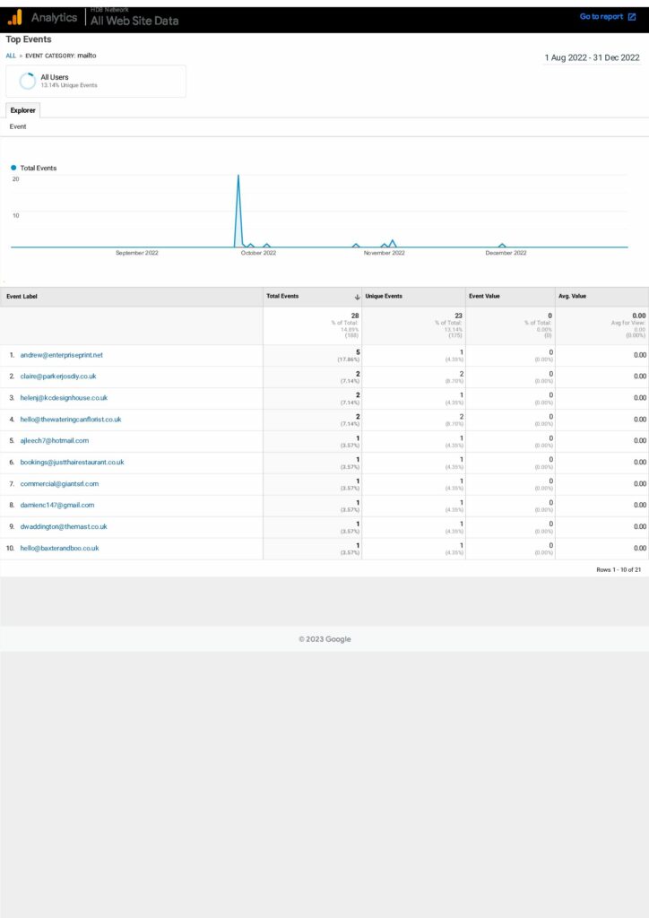Click the Event Label column header
The width and height of the screenshot is (649, 918).
pos(22,296)
